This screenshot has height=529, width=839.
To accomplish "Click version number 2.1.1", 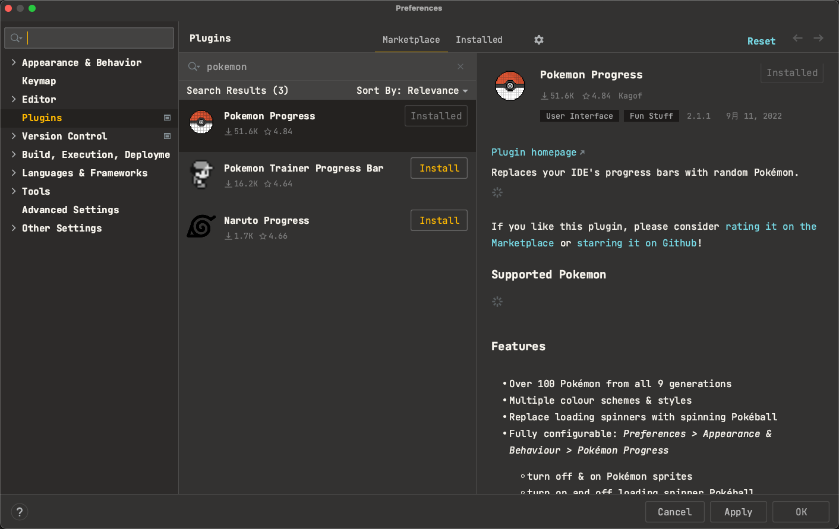I will tap(699, 116).
